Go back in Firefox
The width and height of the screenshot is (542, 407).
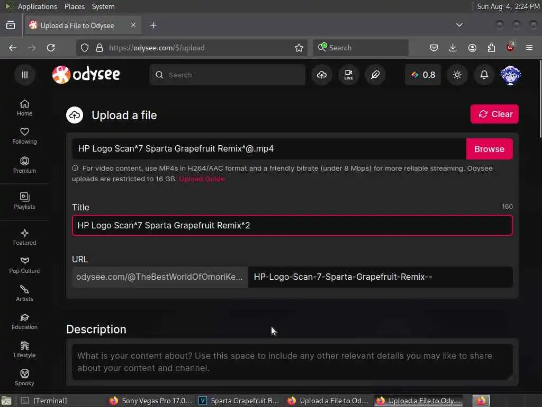[x=13, y=48]
